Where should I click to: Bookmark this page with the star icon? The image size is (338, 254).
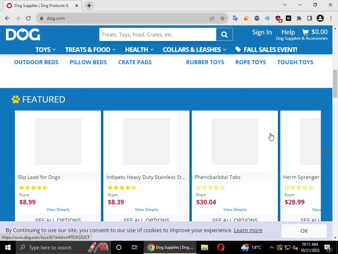222,19
